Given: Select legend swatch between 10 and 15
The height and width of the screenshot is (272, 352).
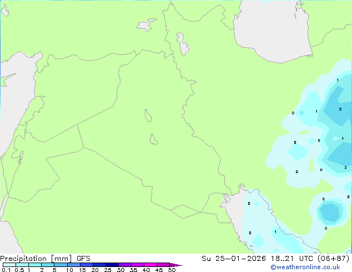Looking at the screenshot, I should tap(74, 265).
